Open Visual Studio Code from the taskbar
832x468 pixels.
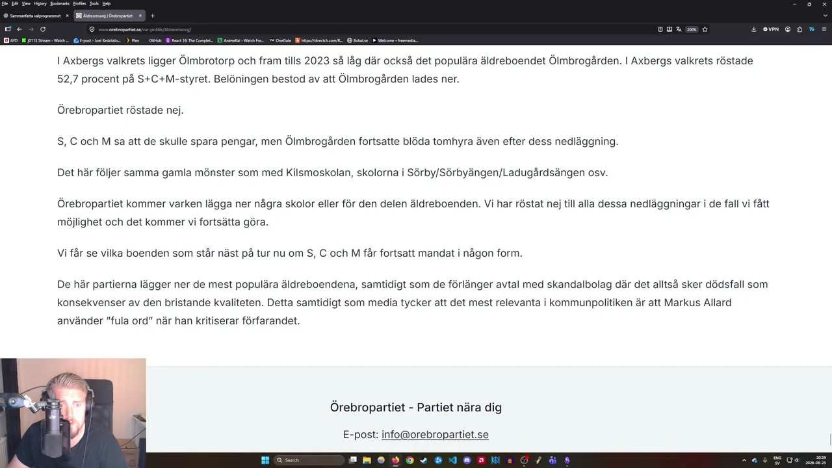click(452, 460)
